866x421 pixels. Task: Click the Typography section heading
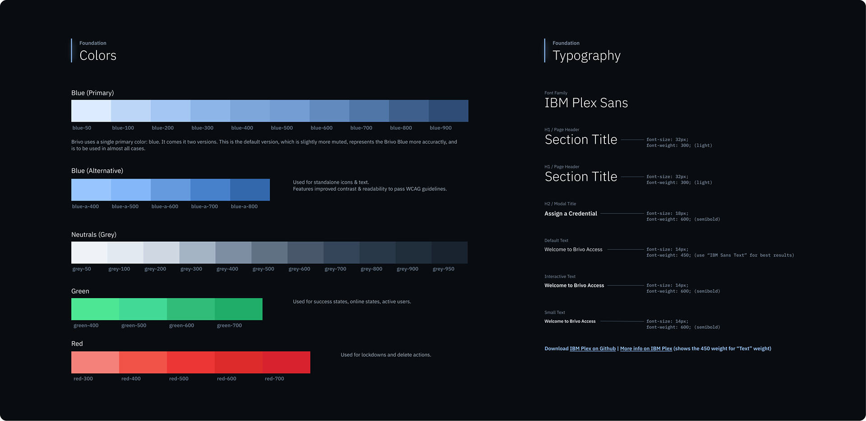586,56
